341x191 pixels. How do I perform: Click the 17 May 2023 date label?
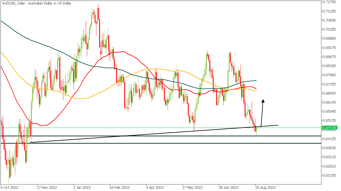coord(192,187)
